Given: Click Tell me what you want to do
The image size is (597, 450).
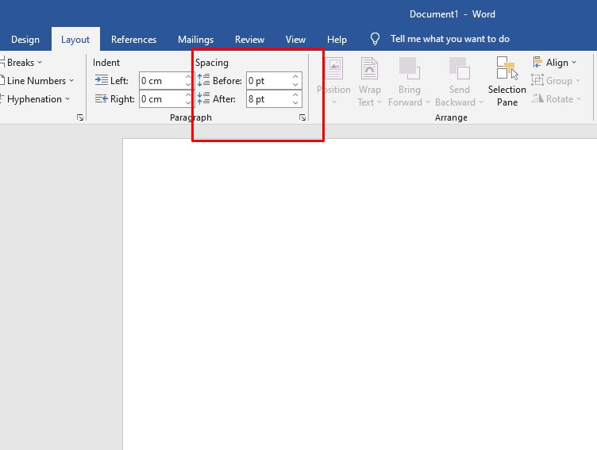Looking at the screenshot, I should pyautogui.click(x=450, y=39).
